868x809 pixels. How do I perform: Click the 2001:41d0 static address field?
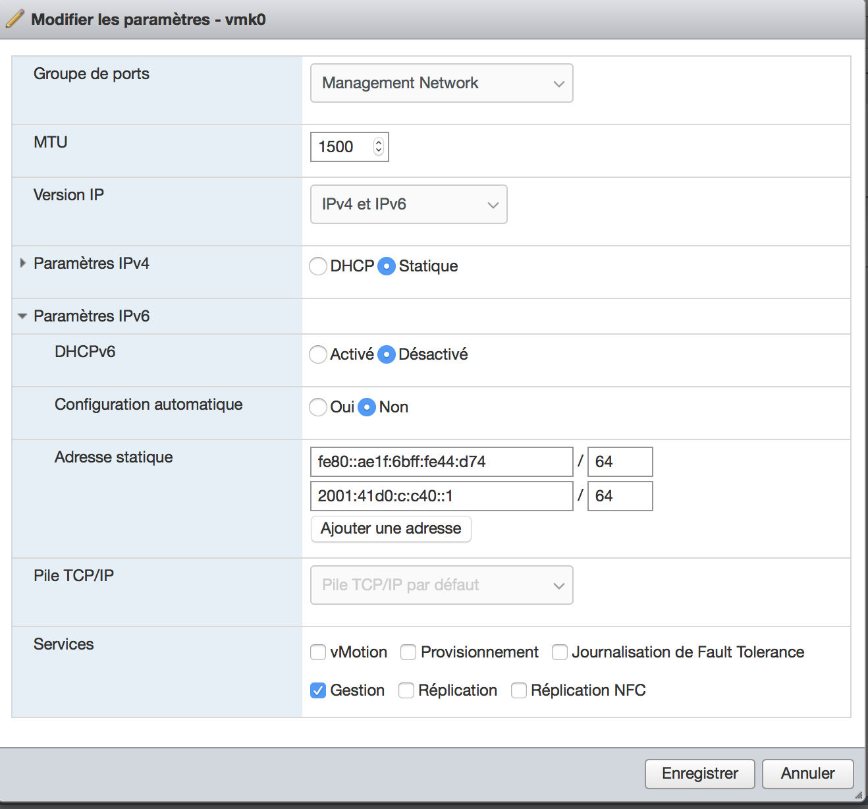coord(441,496)
